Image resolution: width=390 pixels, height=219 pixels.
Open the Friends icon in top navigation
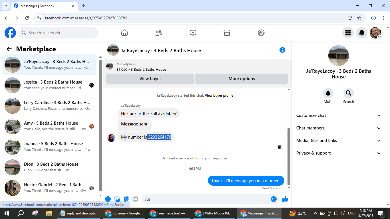[x=159, y=33]
